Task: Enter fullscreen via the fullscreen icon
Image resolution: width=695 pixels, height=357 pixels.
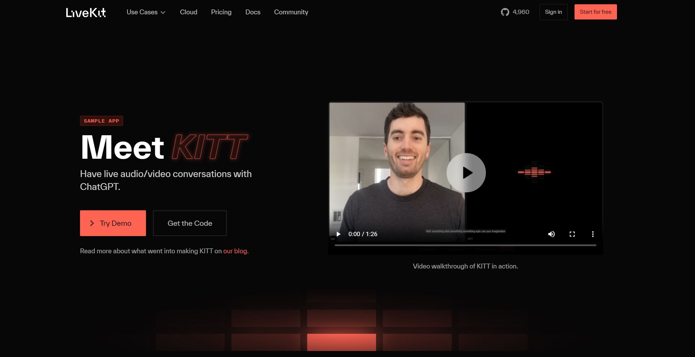Action: [572, 234]
